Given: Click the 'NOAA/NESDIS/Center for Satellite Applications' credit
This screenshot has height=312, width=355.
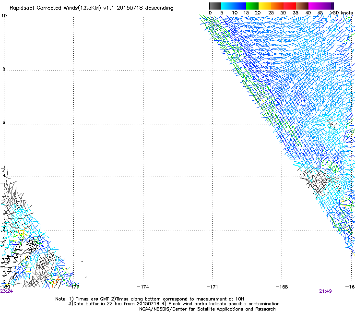Looking at the screenshot, I should coord(191,309).
